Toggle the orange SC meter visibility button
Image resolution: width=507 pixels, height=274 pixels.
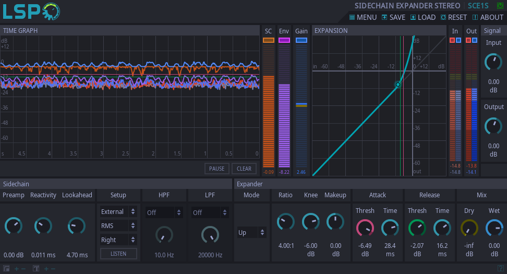269,40
